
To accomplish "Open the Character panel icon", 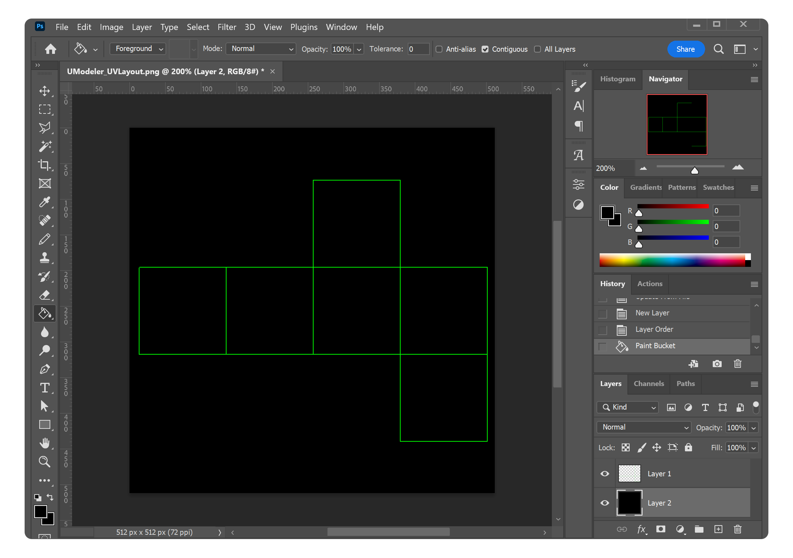I will coord(579,106).
